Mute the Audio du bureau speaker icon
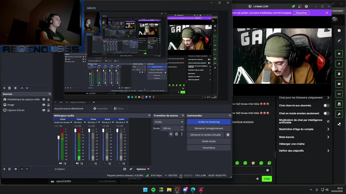This screenshot has height=194, width=346. tap(61, 163)
